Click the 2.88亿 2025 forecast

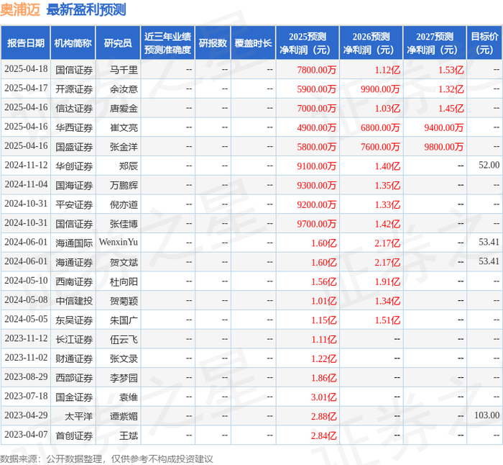pyautogui.click(x=323, y=417)
